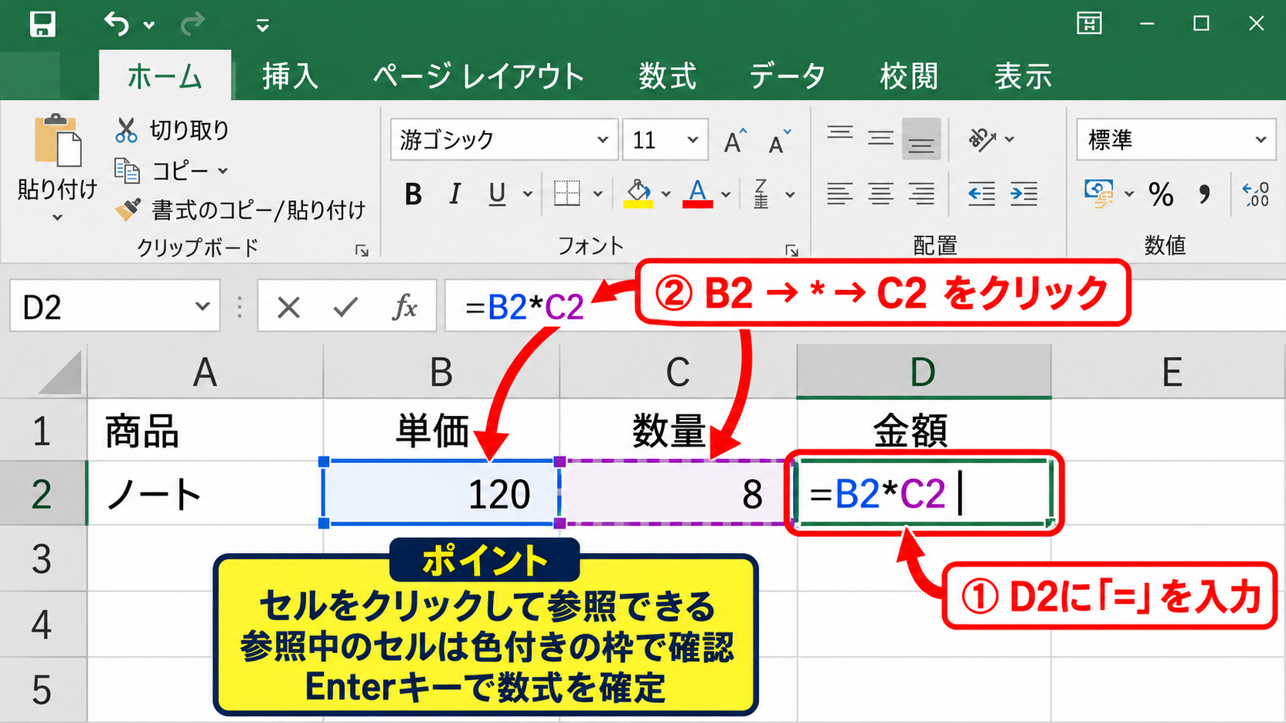
Task: Expand the コピー dropdown arrow
Action: pos(223,171)
